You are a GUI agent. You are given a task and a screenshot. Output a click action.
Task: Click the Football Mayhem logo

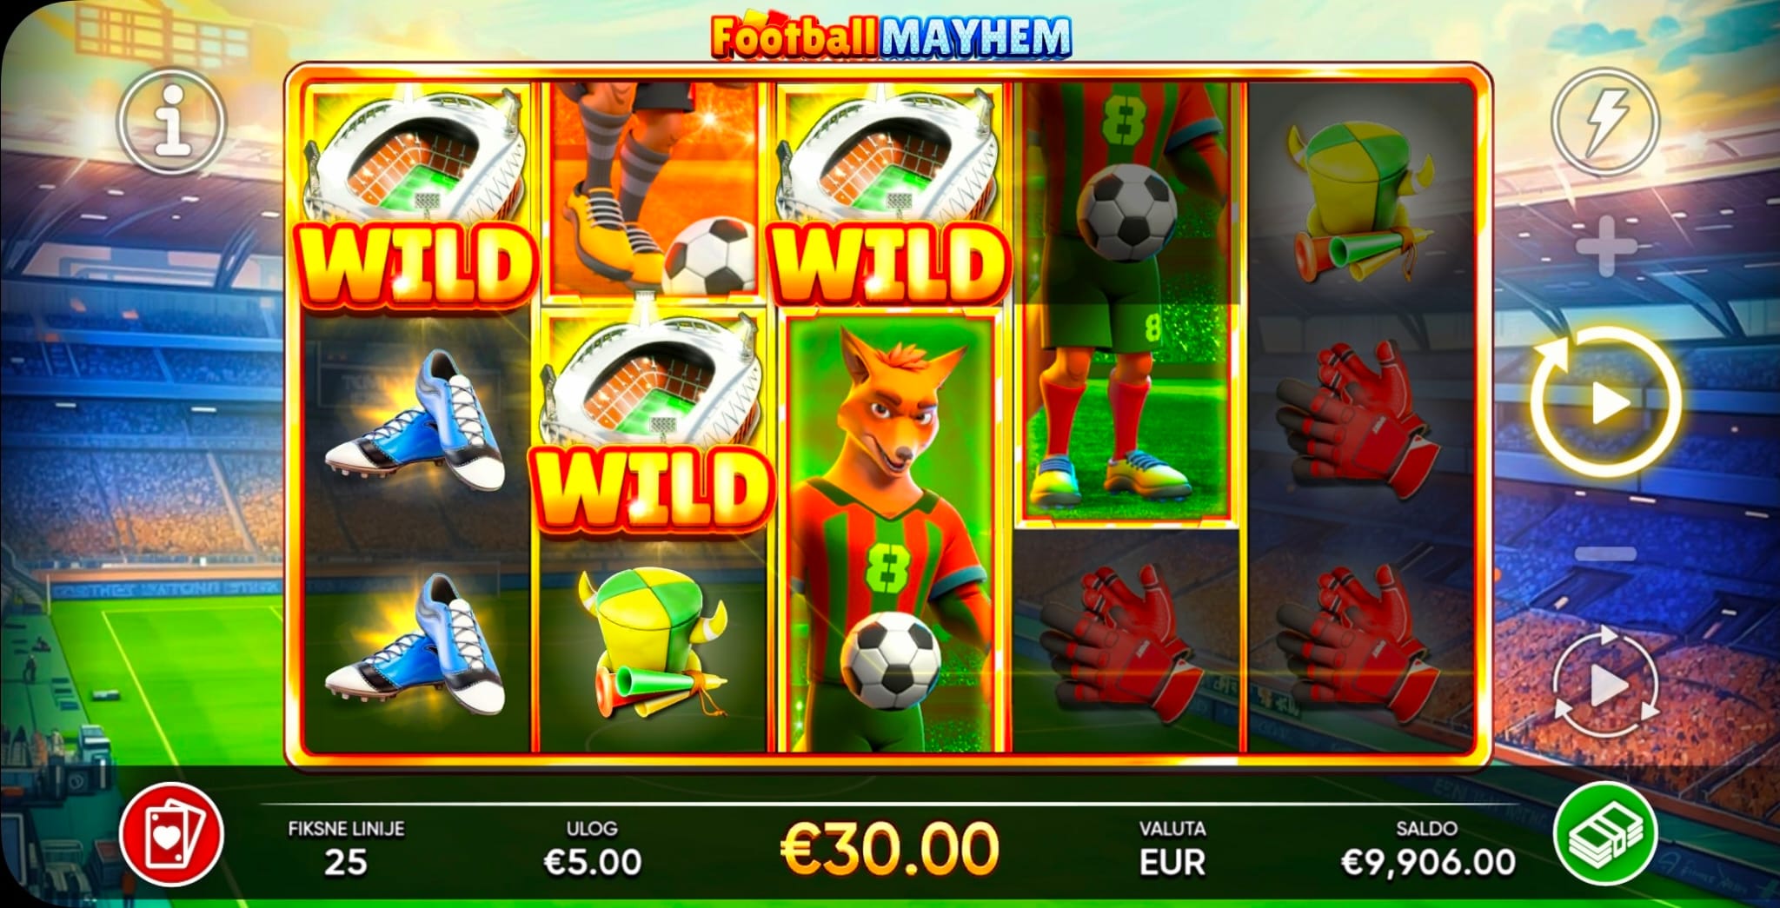coord(891,36)
